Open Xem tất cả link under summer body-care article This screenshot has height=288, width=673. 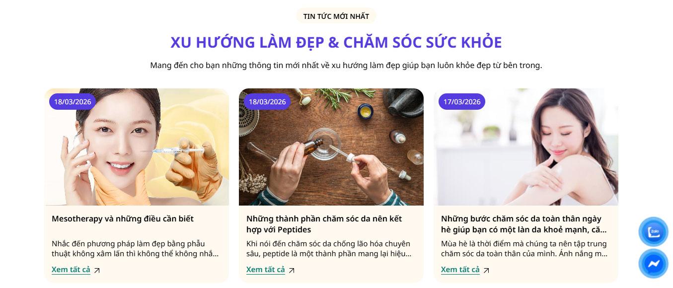pyautogui.click(x=460, y=270)
